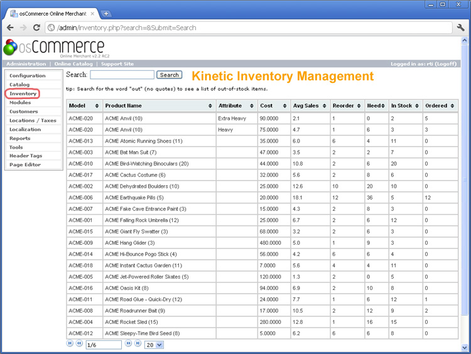Jump to the first page of results

(70, 343)
